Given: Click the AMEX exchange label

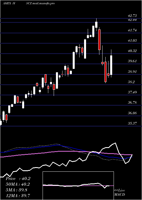Looking at the screenshot, I should 7,3.
